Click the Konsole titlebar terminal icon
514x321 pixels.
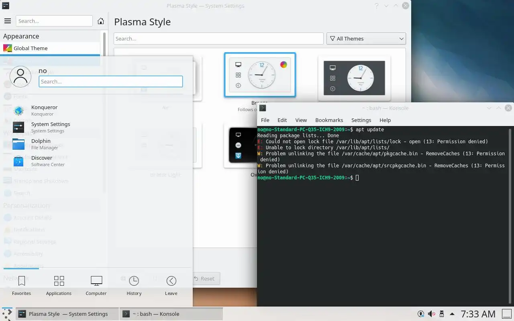click(263, 108)
